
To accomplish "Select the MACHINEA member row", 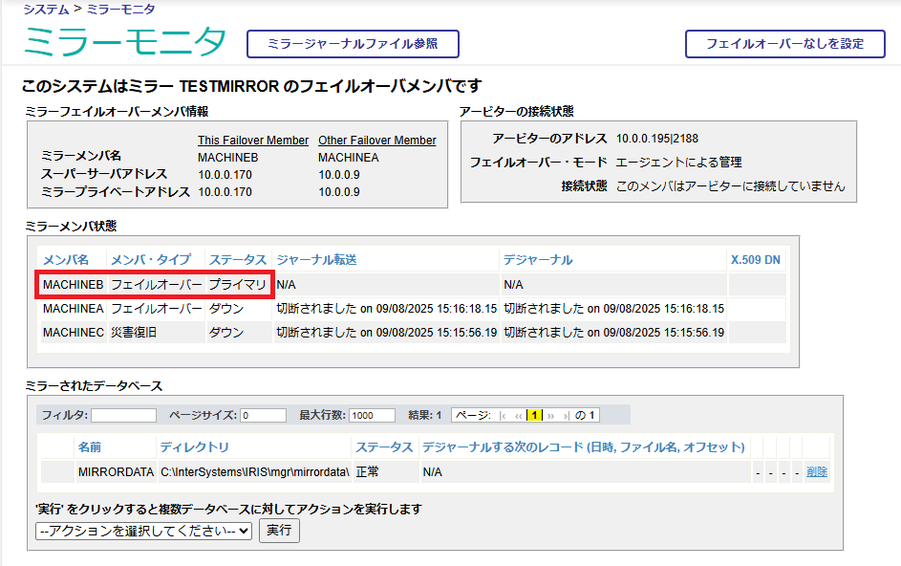I will click(x=73, y=309).
